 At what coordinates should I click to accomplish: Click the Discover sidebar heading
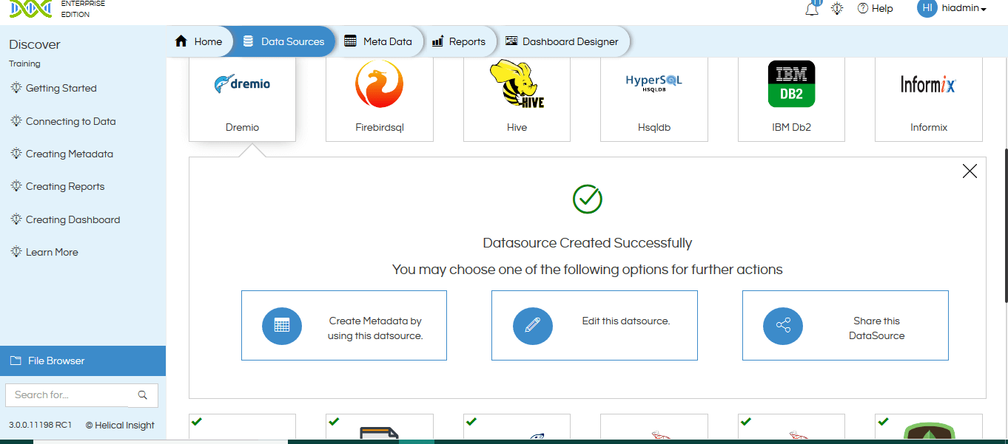tap(35, 44)
